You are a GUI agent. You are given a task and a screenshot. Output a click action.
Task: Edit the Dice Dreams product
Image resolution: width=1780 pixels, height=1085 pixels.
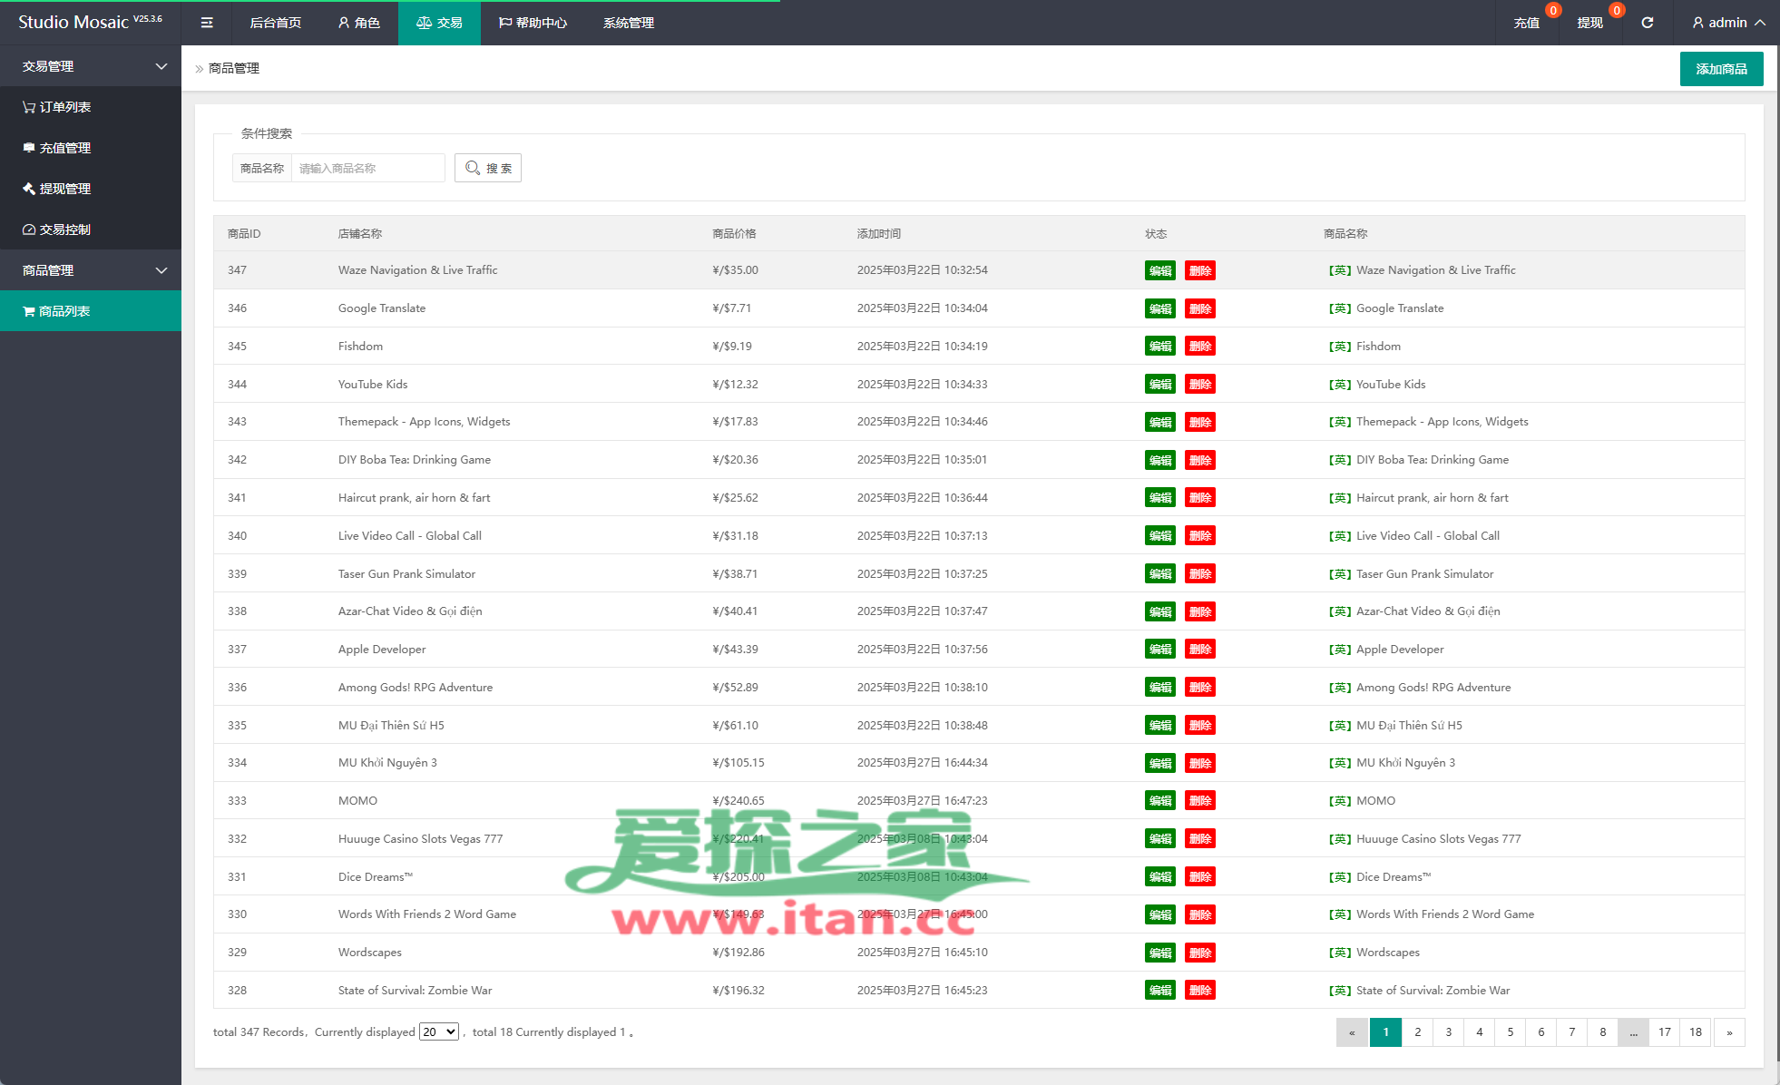click(x=1160, y=877)
